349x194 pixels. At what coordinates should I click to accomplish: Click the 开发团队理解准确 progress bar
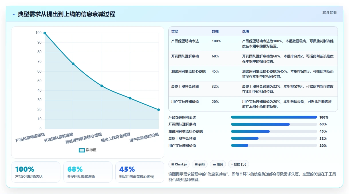[x=274, y=124]
